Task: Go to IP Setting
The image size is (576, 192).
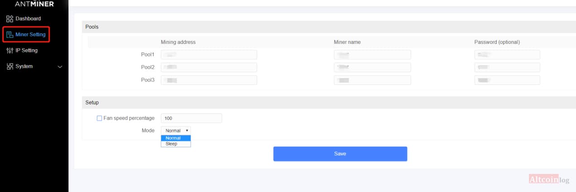Action: (26, 51)
